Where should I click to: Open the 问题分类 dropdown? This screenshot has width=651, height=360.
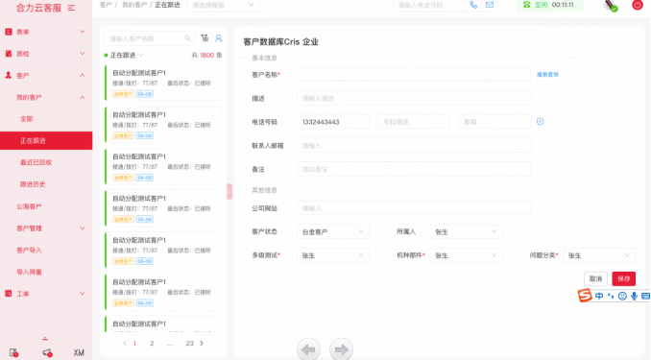coord(599,255)
